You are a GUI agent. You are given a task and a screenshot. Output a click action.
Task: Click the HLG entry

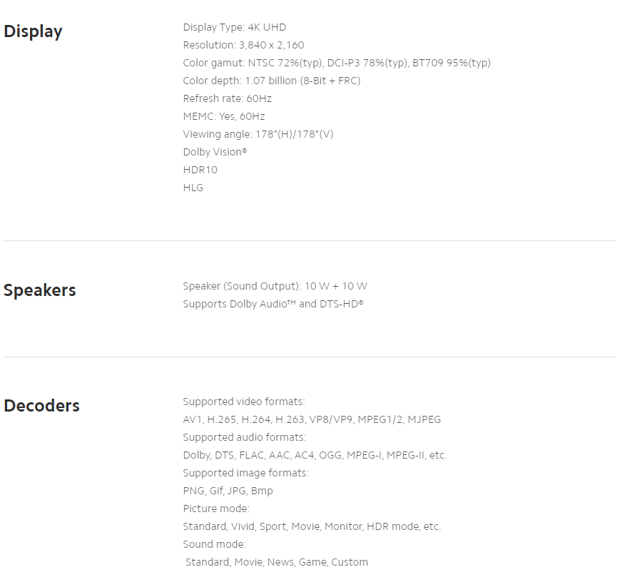click(x=193, y=188)
